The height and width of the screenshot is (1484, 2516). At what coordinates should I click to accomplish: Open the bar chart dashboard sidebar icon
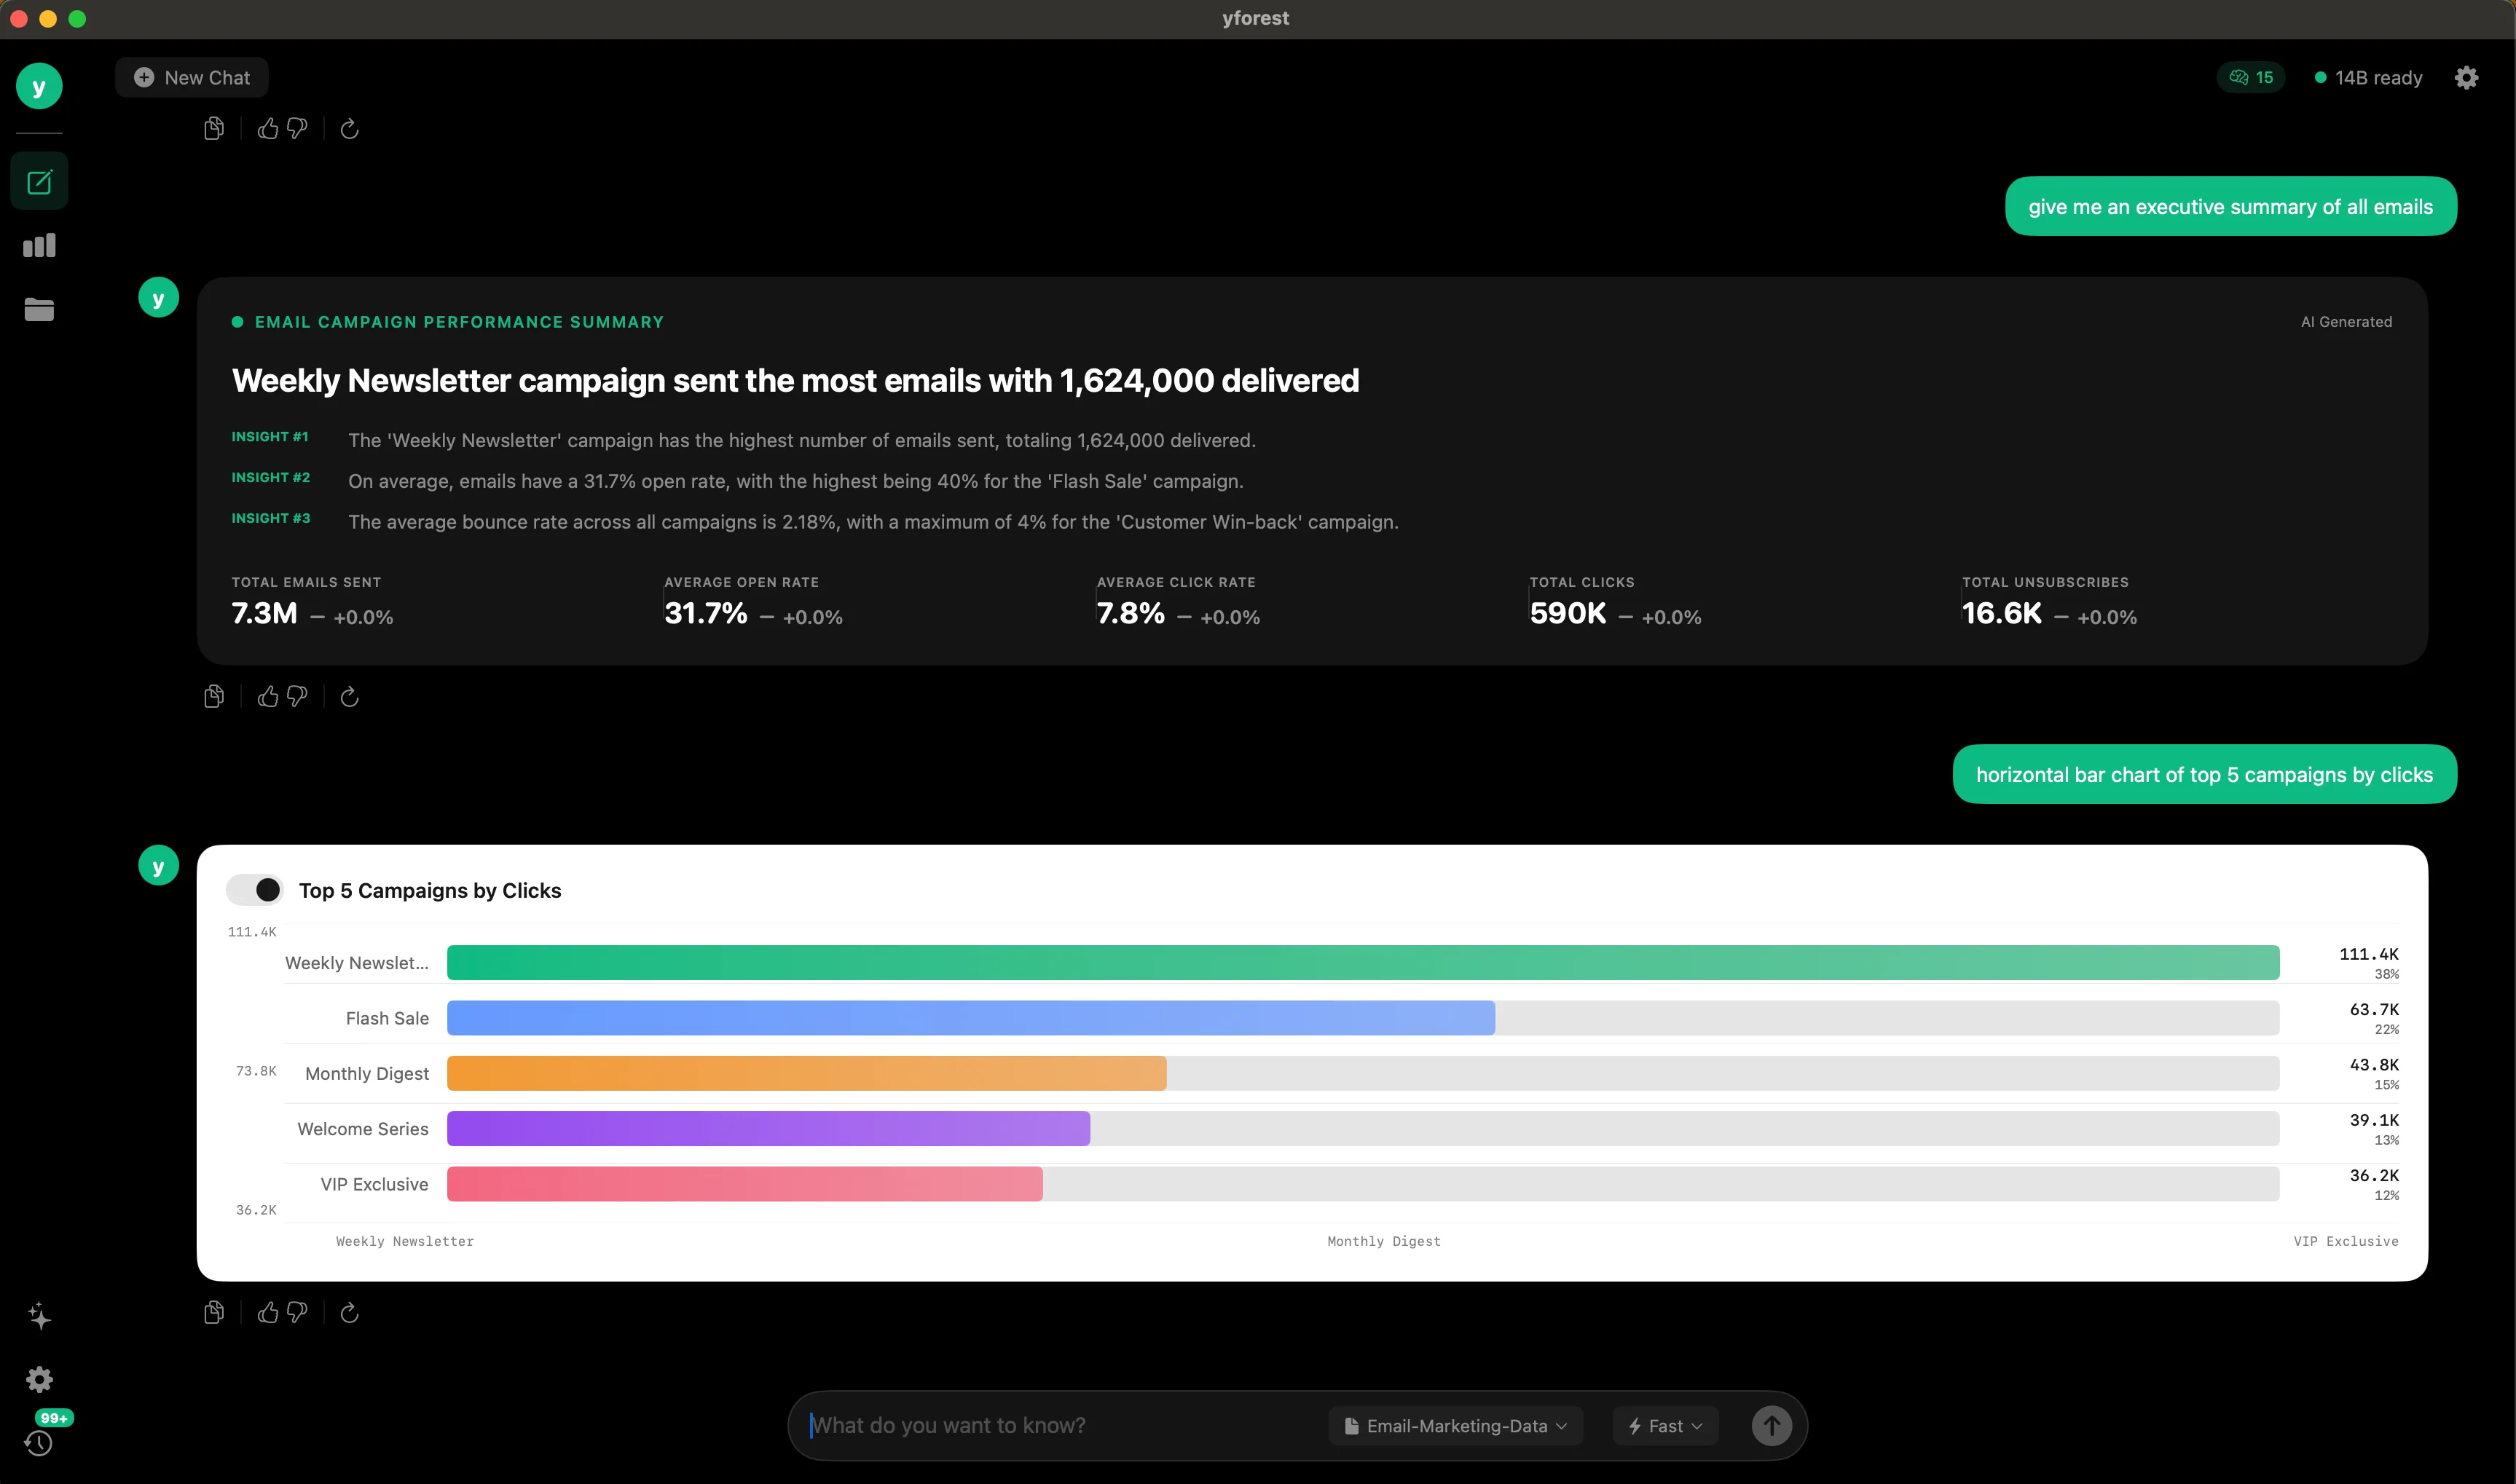[39, 245]
